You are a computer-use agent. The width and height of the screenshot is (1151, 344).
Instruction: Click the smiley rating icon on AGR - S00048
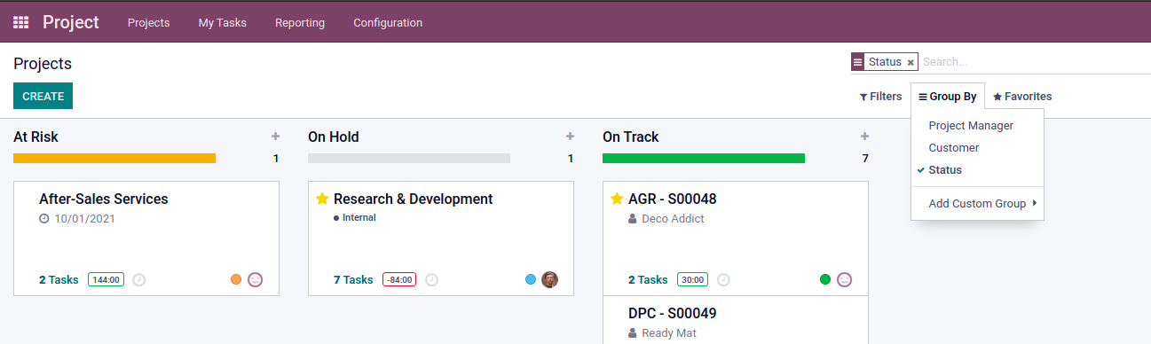pyautogui.click(x=844, y=279)
